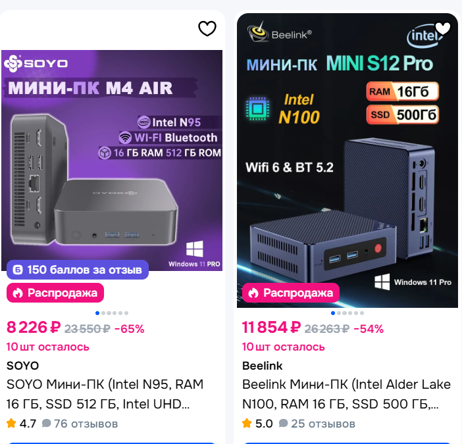
Task: Select second carousel dot under SOYO image
Action: coord(103,313)
